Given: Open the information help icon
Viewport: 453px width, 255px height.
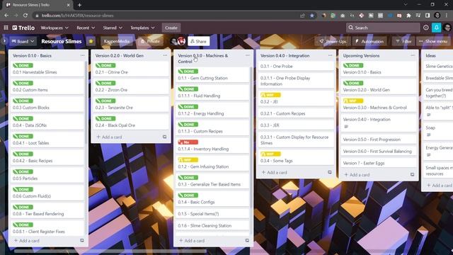Looking at the screenshot, I should (426, 28).
